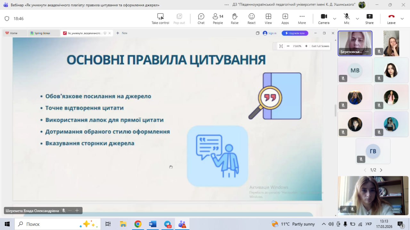410x230 pixels.
Task: Open Telegram from the taskbar
Action: (168, 224)
